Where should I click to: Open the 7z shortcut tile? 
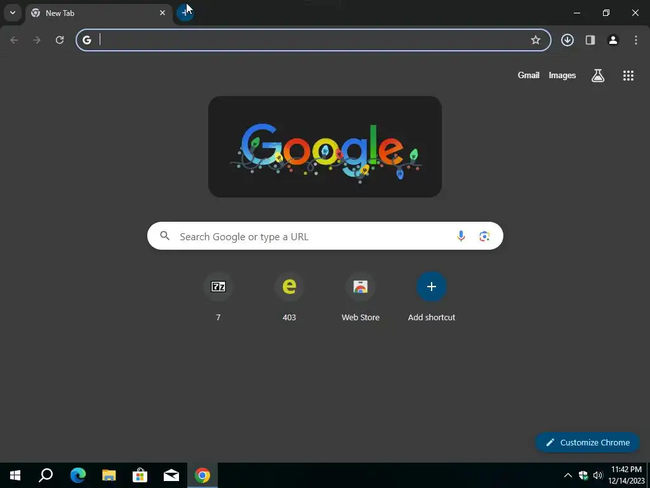point(218,296)
